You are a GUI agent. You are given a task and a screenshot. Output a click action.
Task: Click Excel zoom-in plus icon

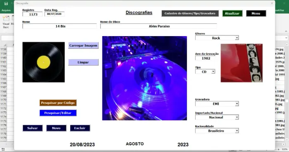[x=279, y=150]
